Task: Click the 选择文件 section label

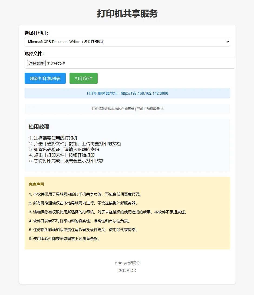Action: point(34,53)
